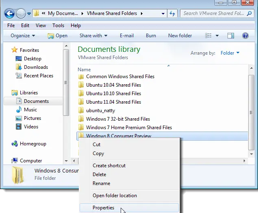Click the Videos library icon
The image size is (258, 213).
(x=19, y=127)
